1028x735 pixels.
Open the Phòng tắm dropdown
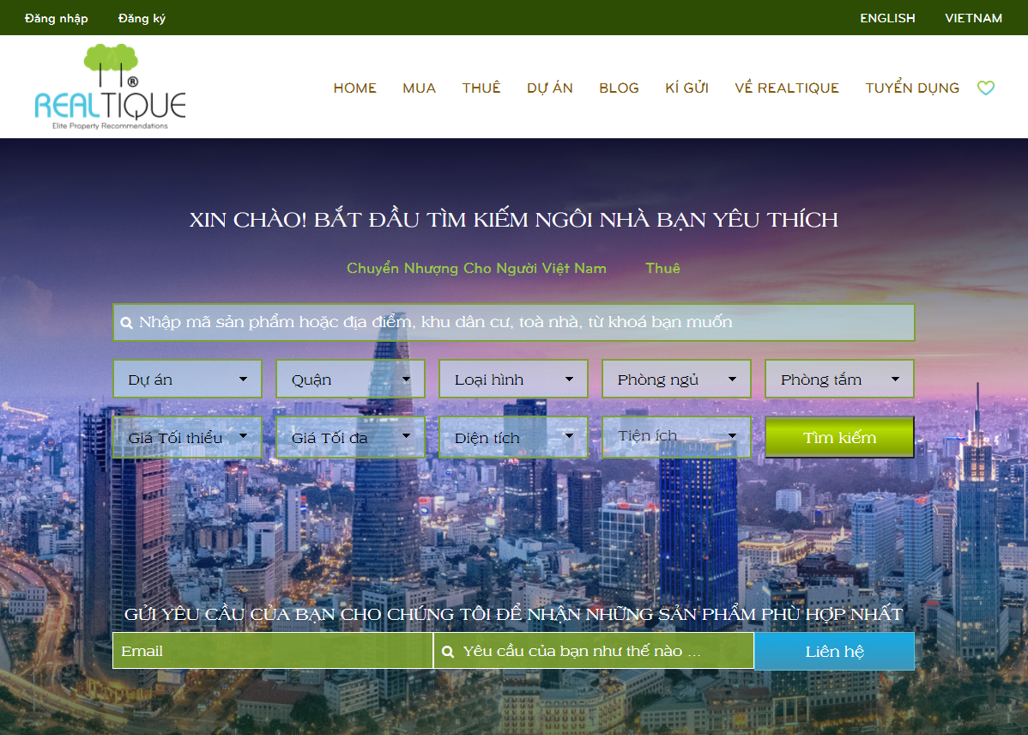coord(839,380)
